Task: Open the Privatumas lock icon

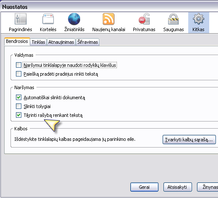Action: click(144, 19)
